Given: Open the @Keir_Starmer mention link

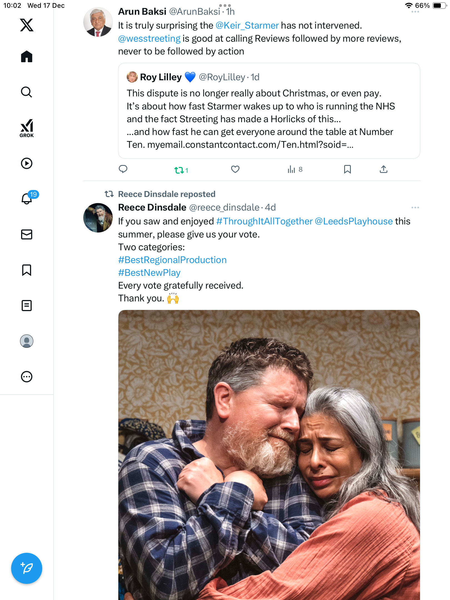Looking at the screenshot, I should tap(247, 26).
